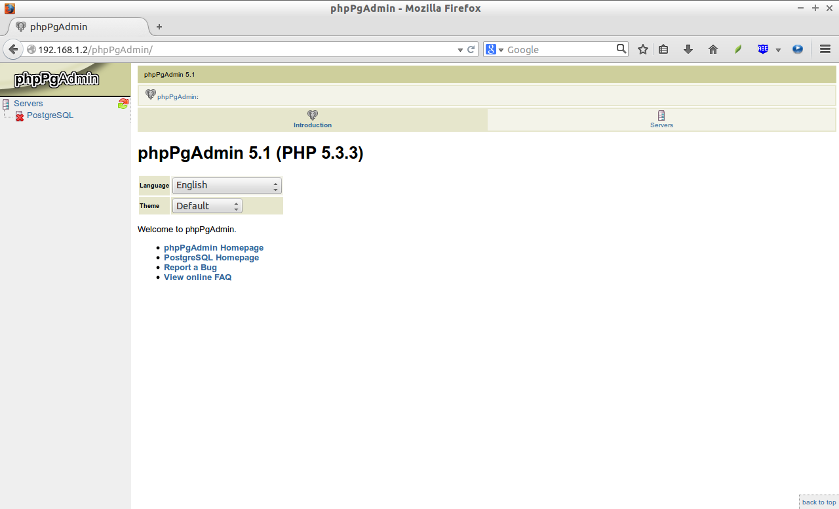Open the phpPgAdmin Homepage link
This screenshot has width=839, height=509.
coord(214,248)
